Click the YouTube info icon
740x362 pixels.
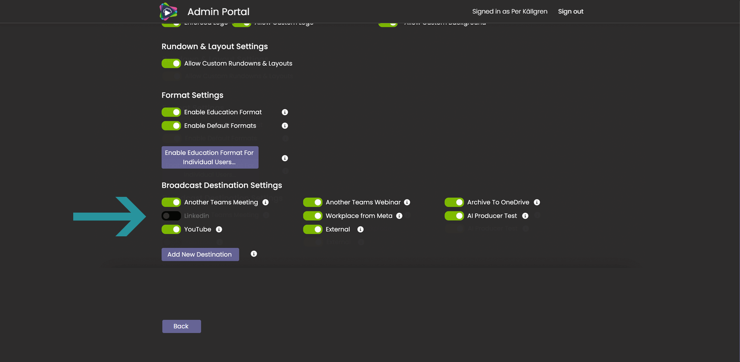(x=219, y=229)
